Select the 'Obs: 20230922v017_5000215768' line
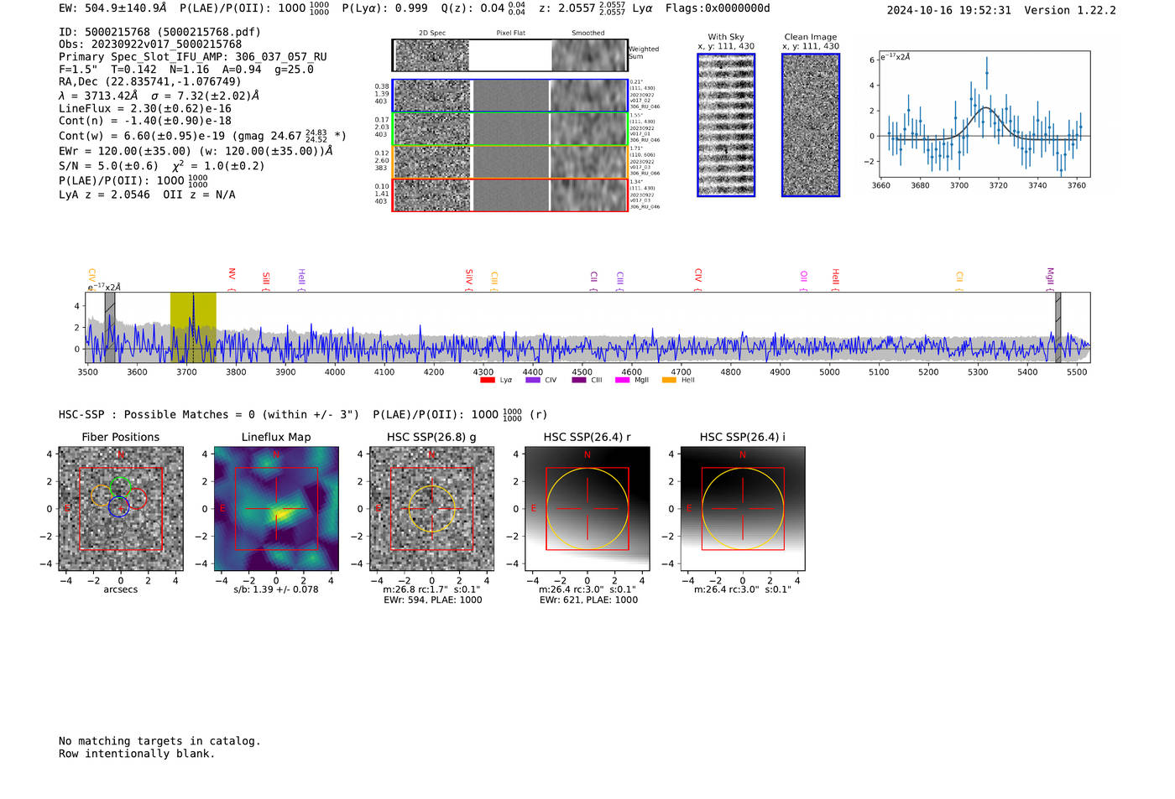Viewport: 1175px width, 799px height. pos(150,44)
